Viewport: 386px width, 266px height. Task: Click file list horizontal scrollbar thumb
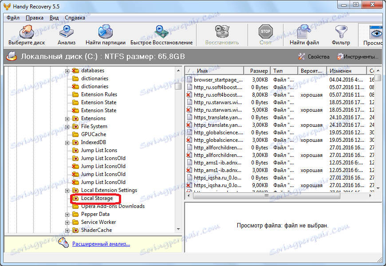(x=266, y=196)
